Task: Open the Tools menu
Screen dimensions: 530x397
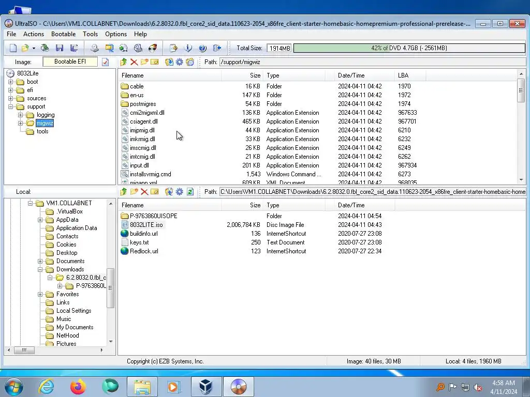Action: (90, 34)
